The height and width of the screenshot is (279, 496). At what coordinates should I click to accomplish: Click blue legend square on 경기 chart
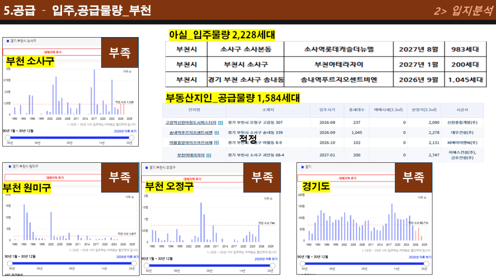[x=302, y=167]
